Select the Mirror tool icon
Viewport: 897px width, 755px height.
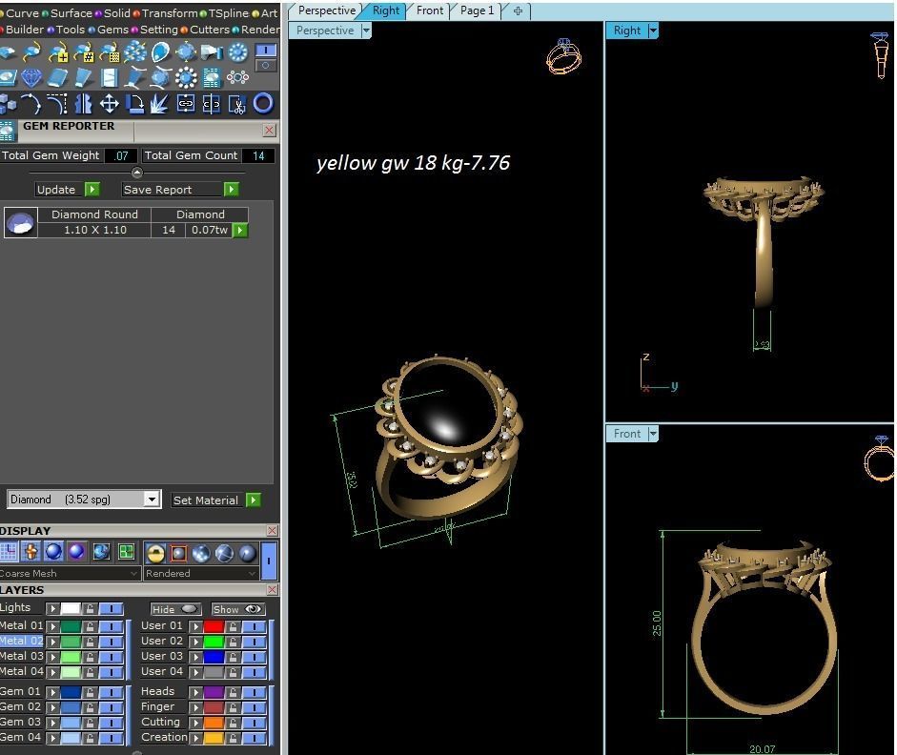point(84,104)
